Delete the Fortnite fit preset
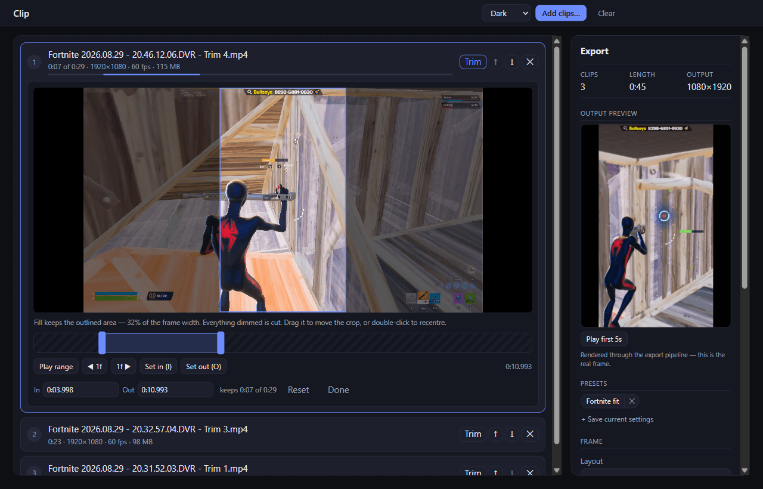 coord(632,401)
